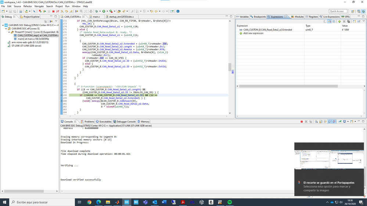Click the screenshot thumbnail in notification
The image size is (367, 206).
(329, 159)
